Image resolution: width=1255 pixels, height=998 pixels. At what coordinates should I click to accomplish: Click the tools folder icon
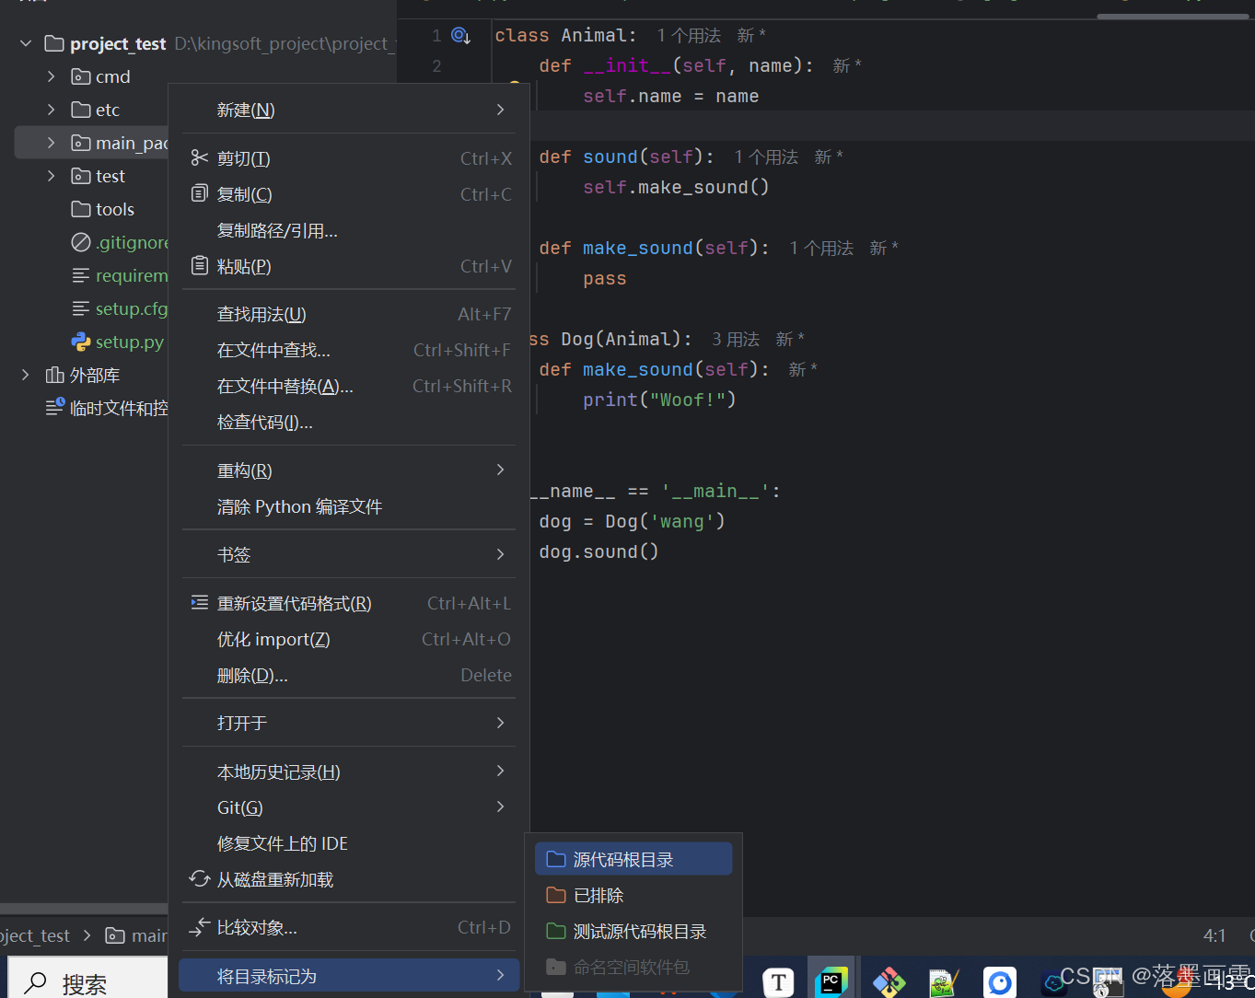81,209
